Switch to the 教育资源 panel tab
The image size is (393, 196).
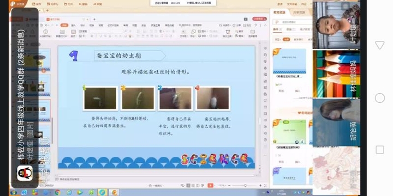pos(279,12)
